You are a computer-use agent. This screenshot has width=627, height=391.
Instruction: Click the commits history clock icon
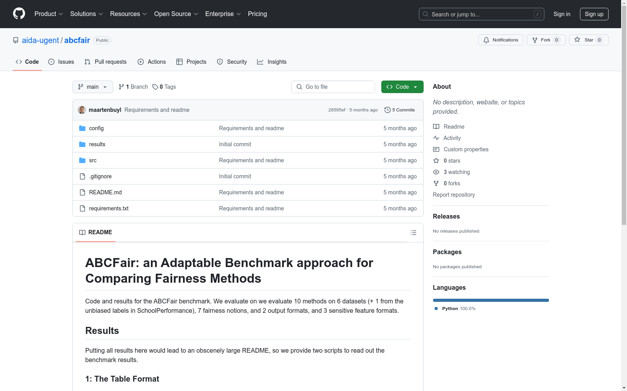point(388,110)
